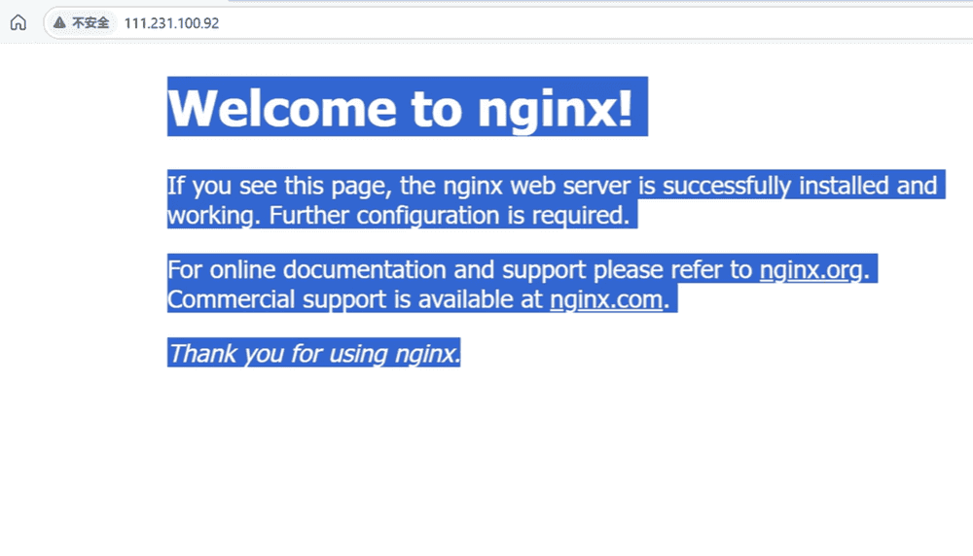Viewport: 973px width, 556px height.
Task: Click empty space in the address bar
Action: (x=584, y=22)
